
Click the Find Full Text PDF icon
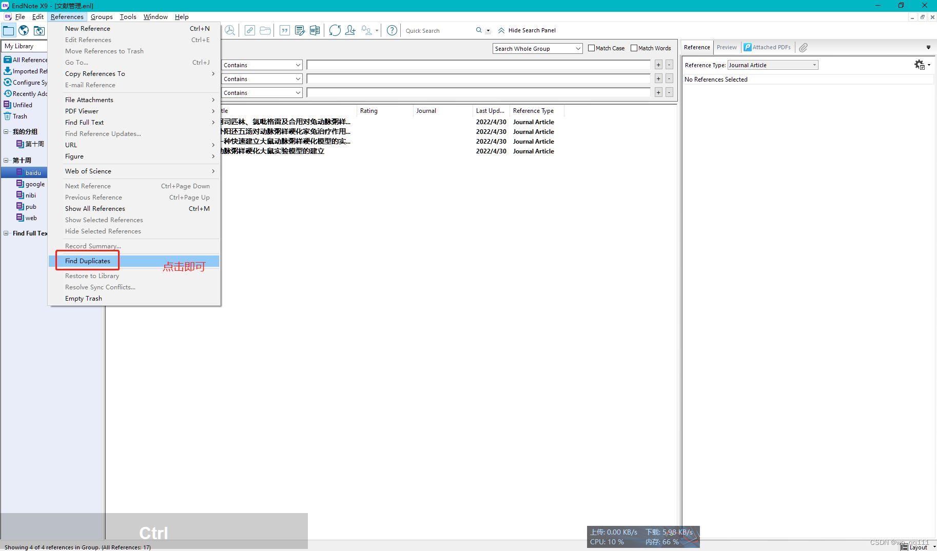(x=230, y=30)
